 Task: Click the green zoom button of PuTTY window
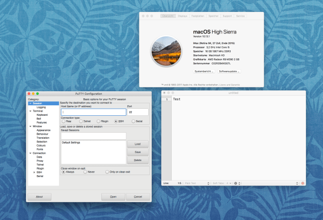click(38, 94)
